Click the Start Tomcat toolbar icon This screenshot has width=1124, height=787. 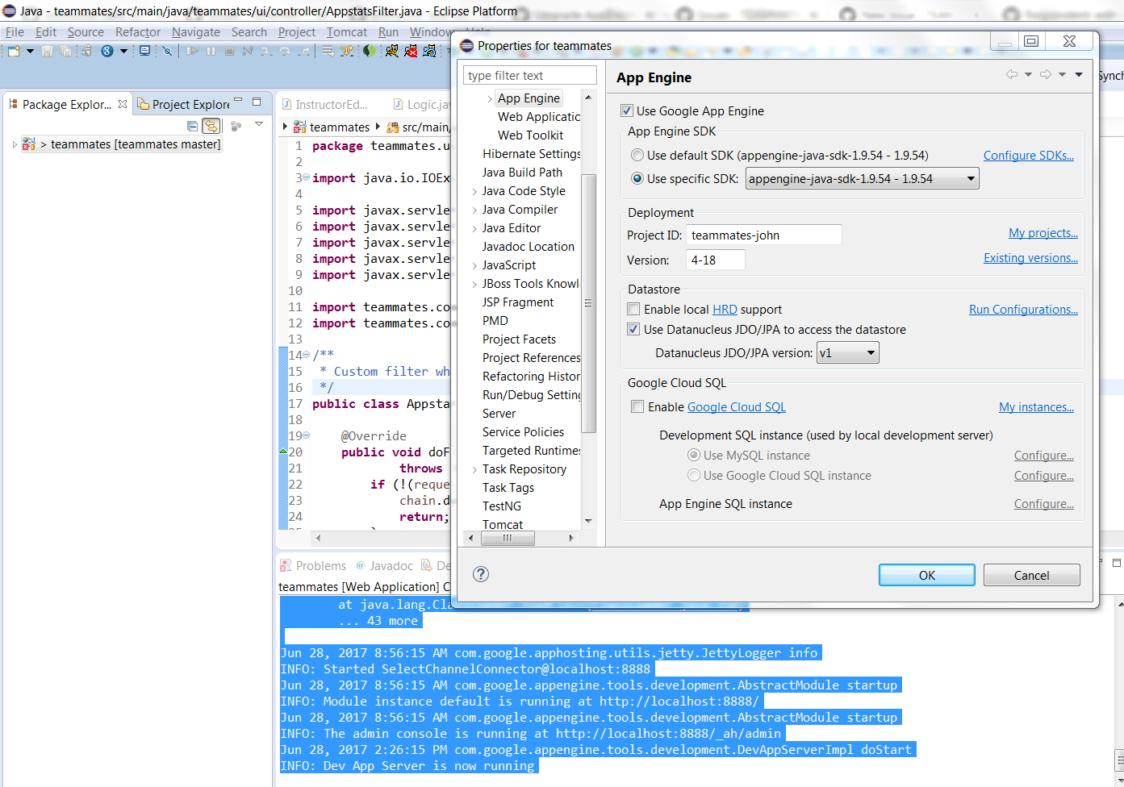tap(392, 51)
